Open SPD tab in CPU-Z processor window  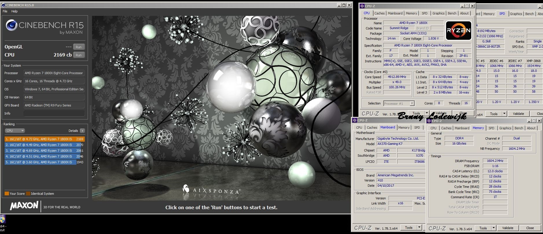point(424,13)
